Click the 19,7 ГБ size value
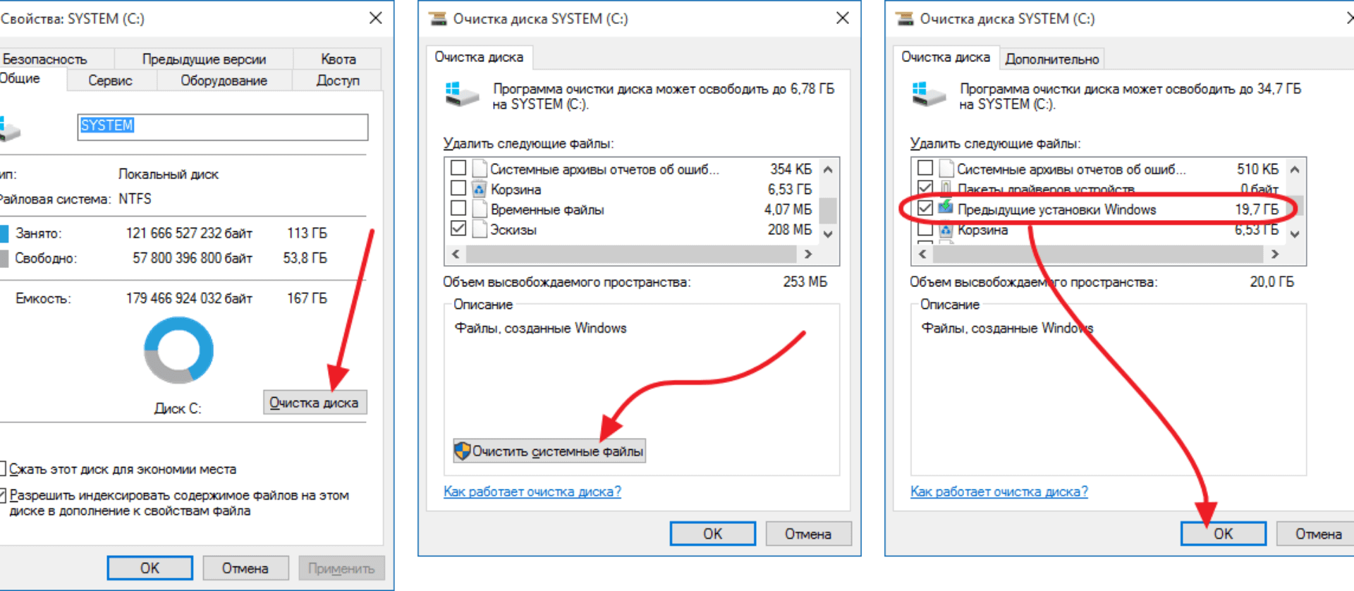Screen dimensions: 1354x591 (1257, 209)
